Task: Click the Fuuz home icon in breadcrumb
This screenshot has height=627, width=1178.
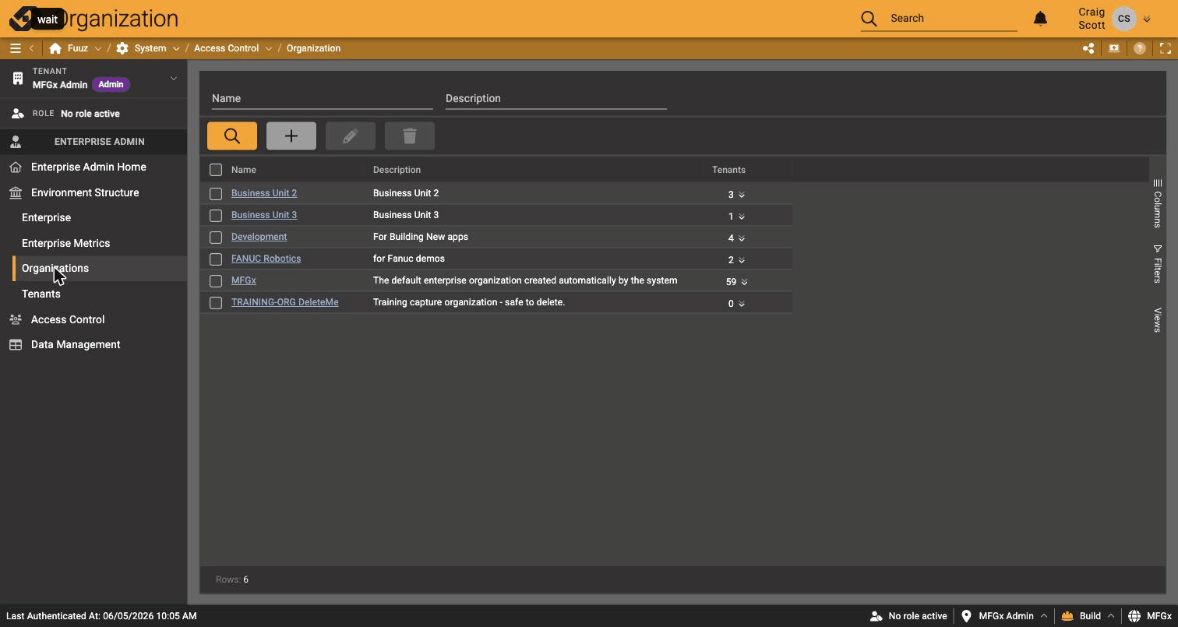Action: click(x=55, y=48)
